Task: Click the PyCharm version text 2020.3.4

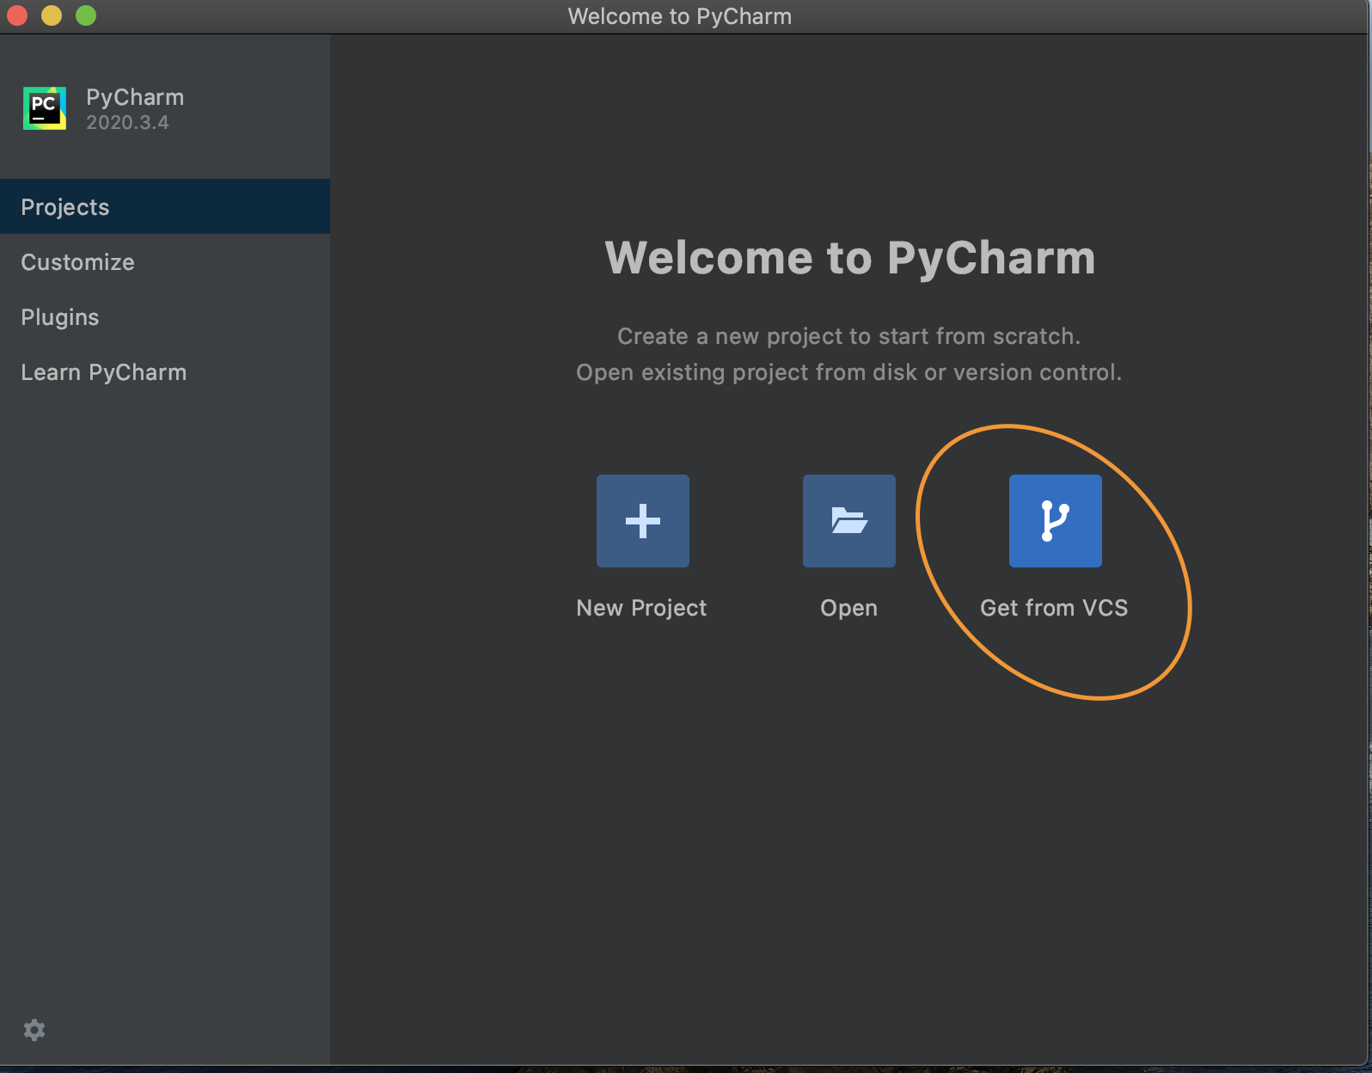Action: pyautogui.click(x=127, y=123)
